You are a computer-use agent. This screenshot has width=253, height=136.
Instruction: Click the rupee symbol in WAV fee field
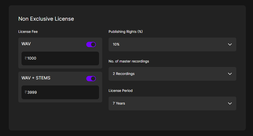(x=26, y=58)
